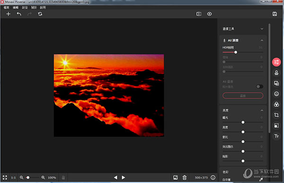
Task: Click the zoom level slider in the bottom bar
Action: (33, 178)
